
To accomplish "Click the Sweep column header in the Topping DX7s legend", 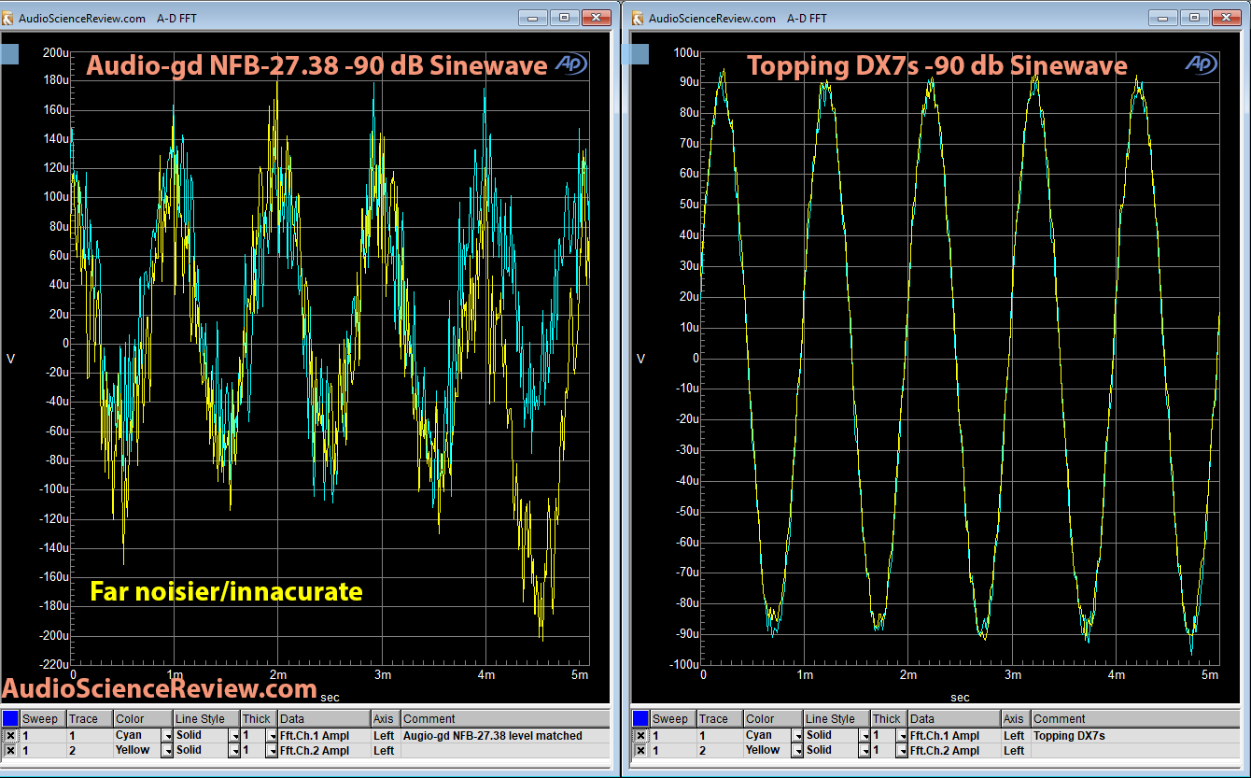I will (x=673, y=719).
